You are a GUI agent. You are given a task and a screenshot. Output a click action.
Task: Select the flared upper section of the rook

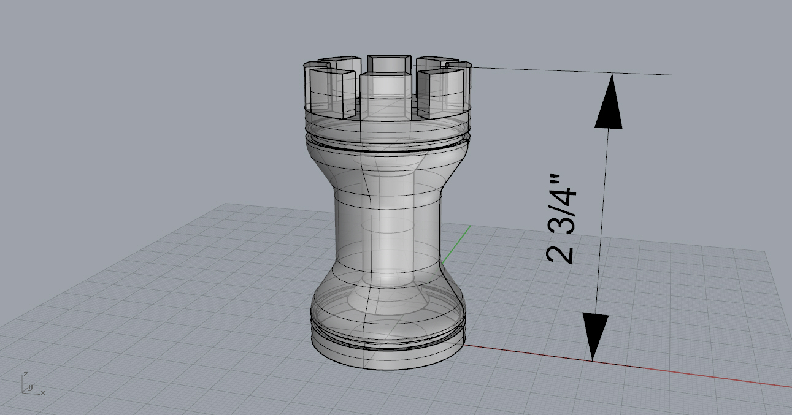tap(386, 169)
